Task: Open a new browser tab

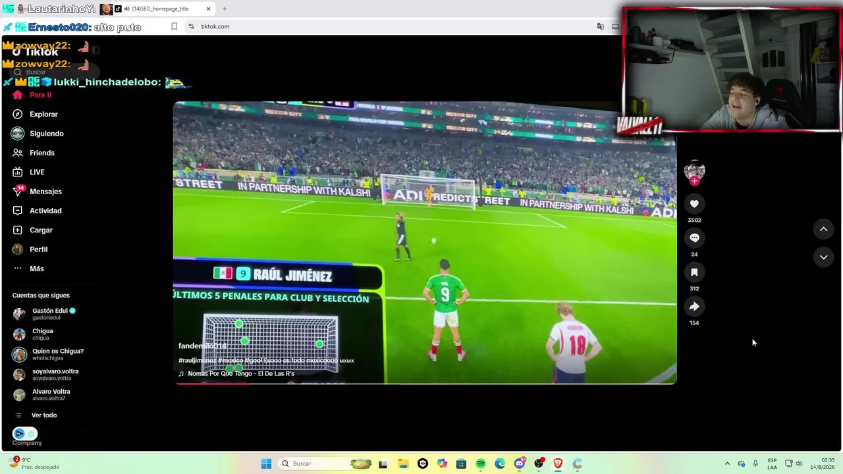Action: pos(225,9)
